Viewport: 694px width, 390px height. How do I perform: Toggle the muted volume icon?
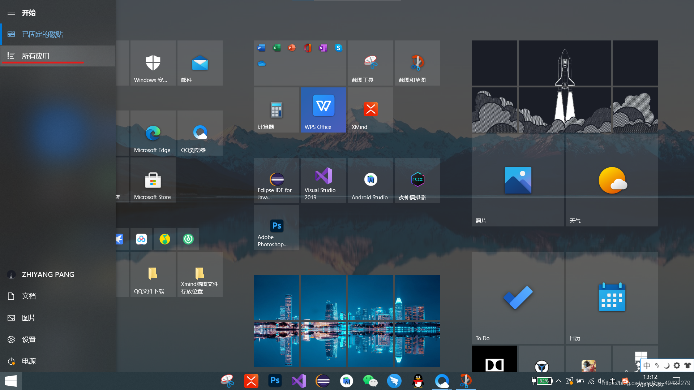coord(601,381)
